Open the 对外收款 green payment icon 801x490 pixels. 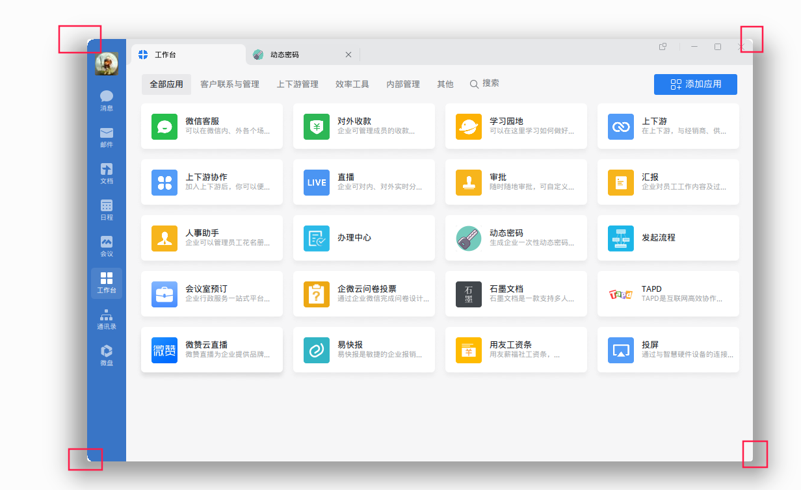317,127
